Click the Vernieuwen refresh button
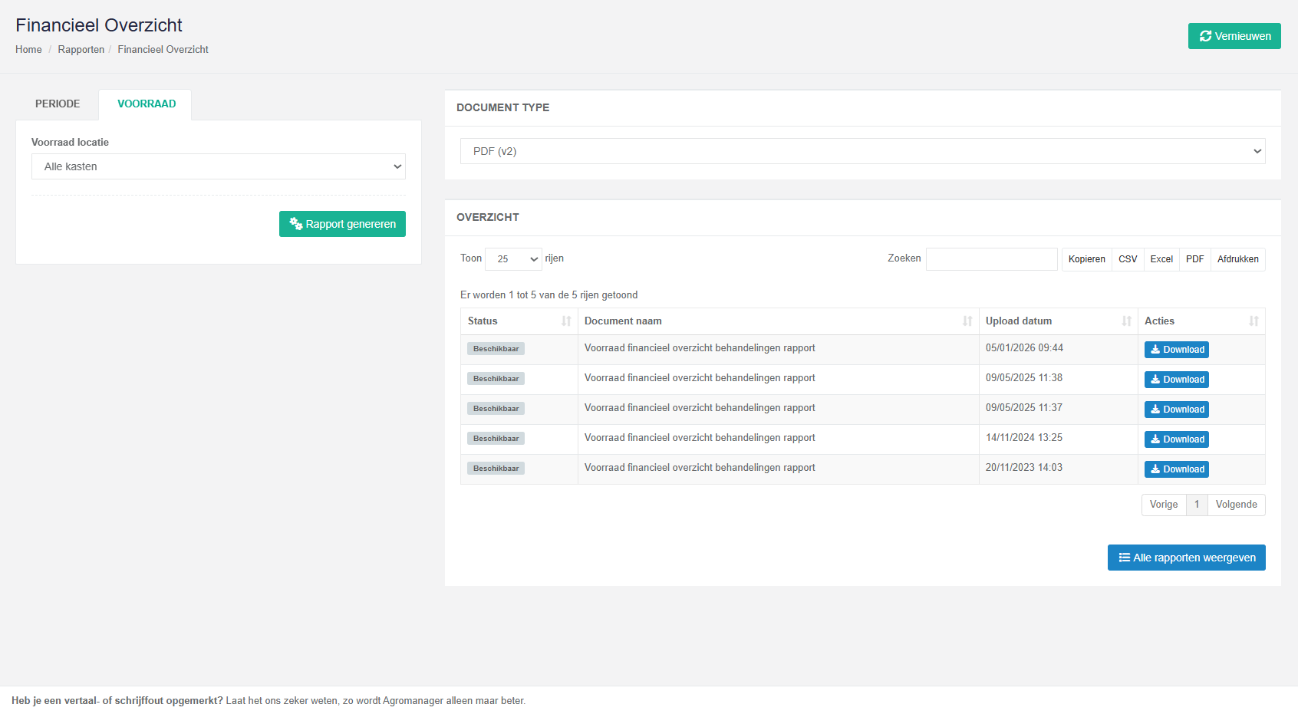This screenshot has height=714, width=1298. (x=1234, y=36)
